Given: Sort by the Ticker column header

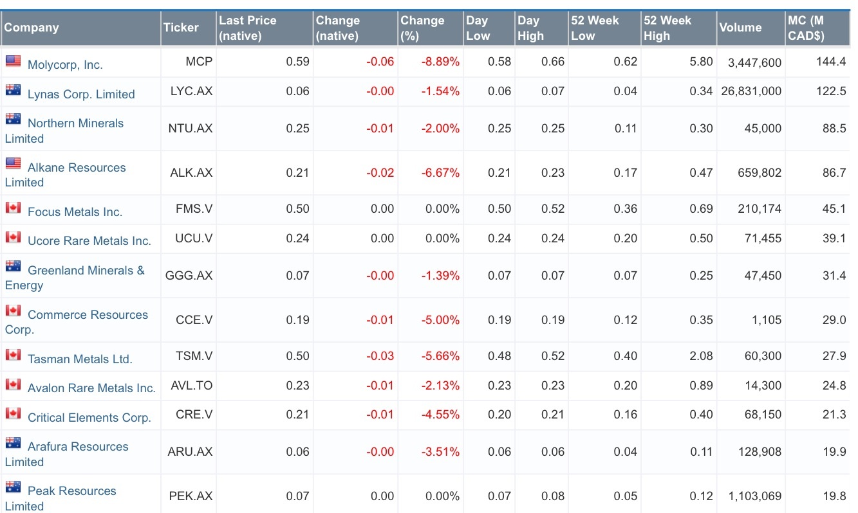Looking at the screenshot, I should [x=181, y=28].
